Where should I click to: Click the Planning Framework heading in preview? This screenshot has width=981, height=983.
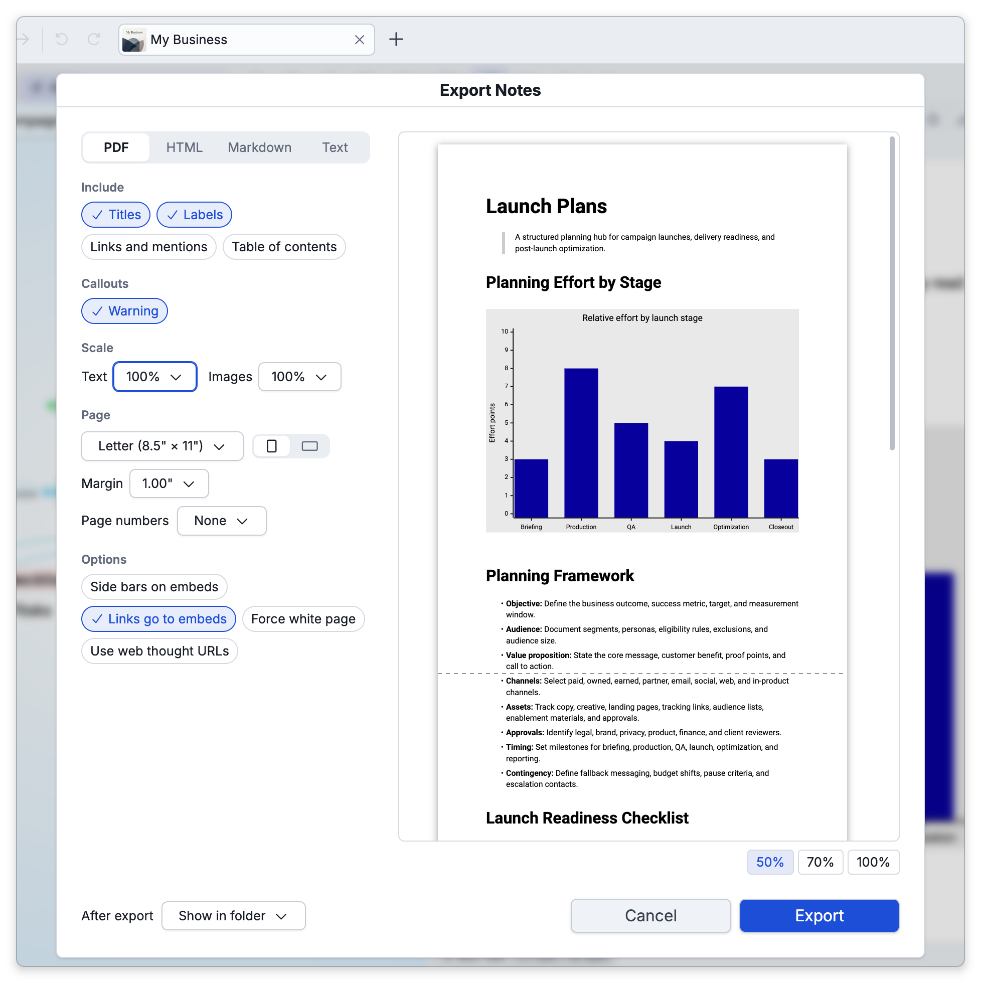pos(560,575)
